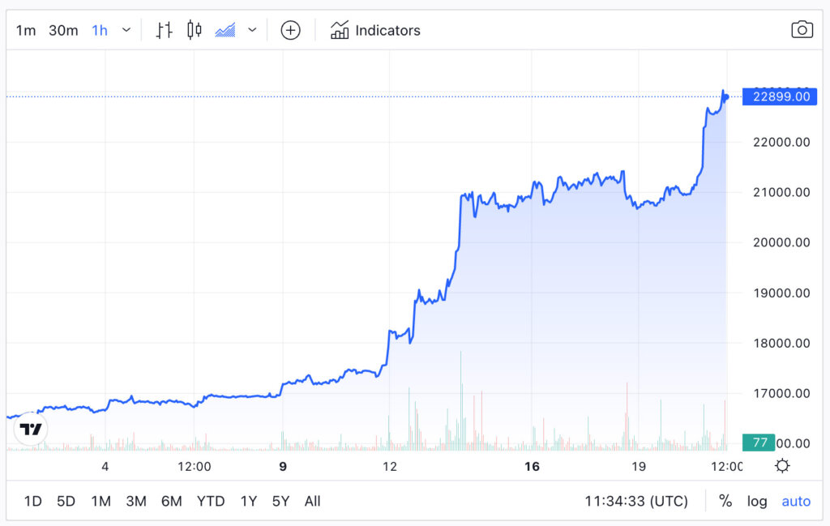Disable auto price scaling
Screen dimensions: 830x526
796,501
